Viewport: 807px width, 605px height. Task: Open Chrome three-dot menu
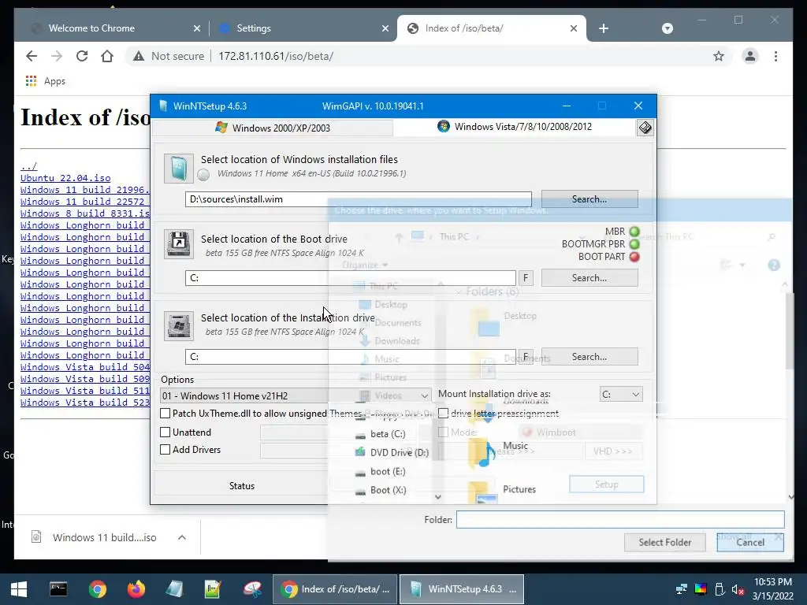[775, 56]
